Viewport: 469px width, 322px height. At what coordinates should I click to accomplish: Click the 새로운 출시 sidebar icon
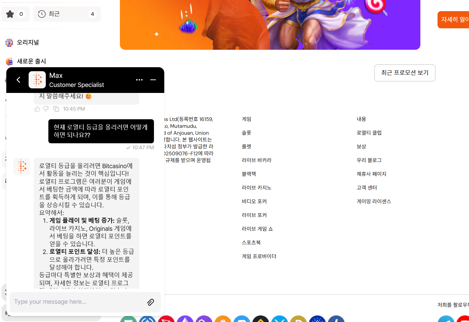[9, 61]
